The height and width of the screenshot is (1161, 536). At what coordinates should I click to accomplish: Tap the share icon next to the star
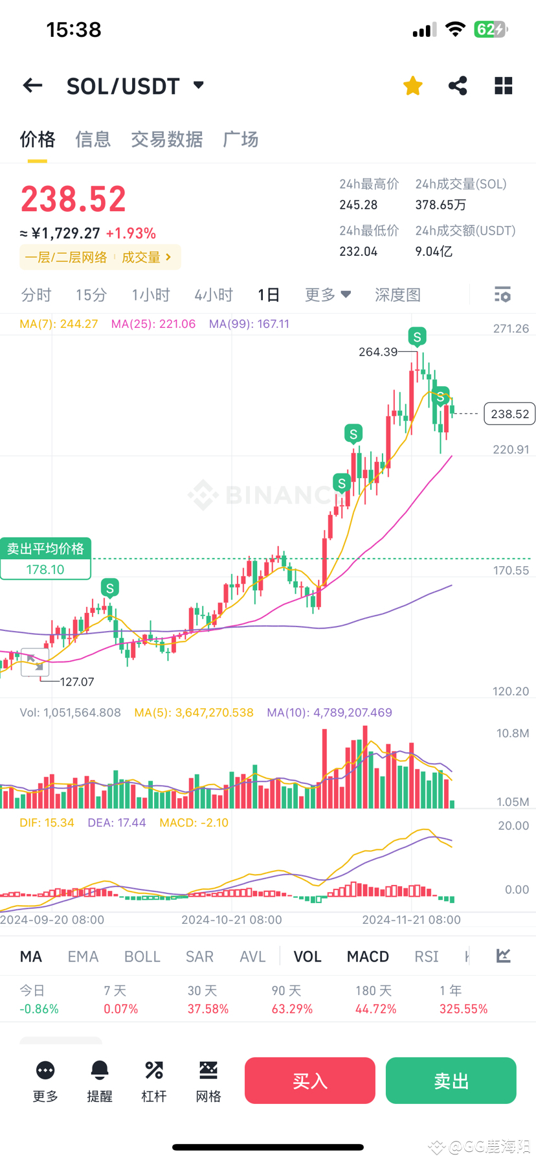click(458, 85)
